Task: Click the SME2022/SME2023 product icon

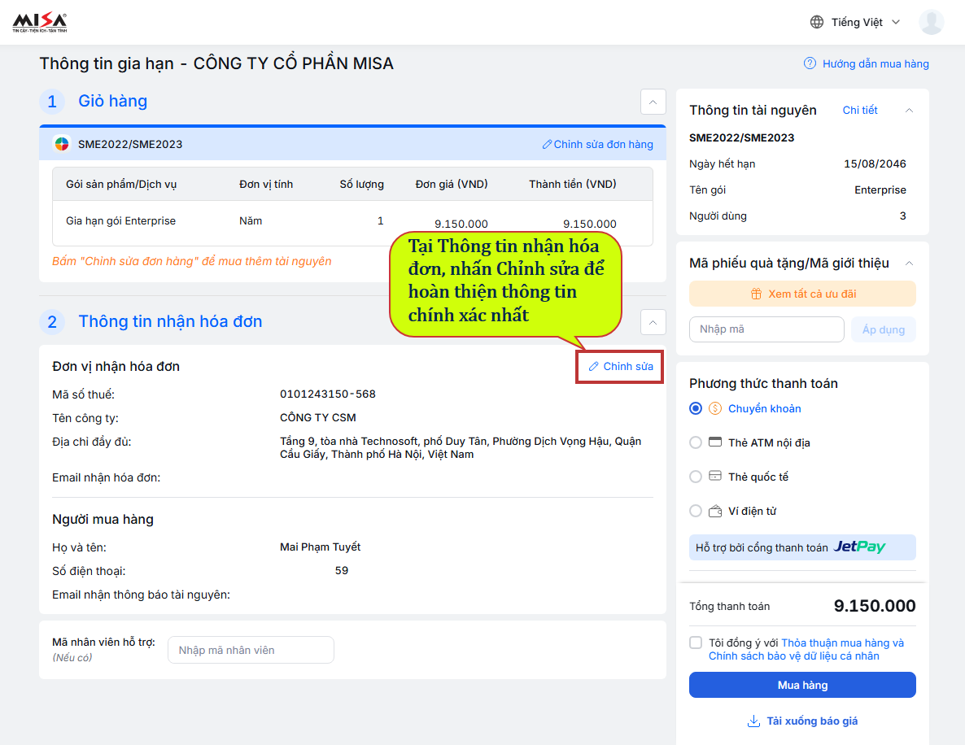Action: tap(62, 144)
